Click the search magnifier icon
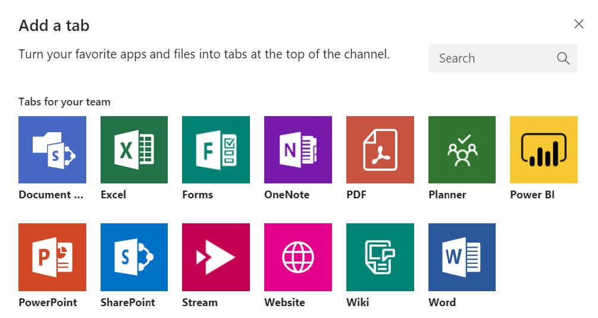The height and width of the screenshot is (318, 598). coord(563,58)
